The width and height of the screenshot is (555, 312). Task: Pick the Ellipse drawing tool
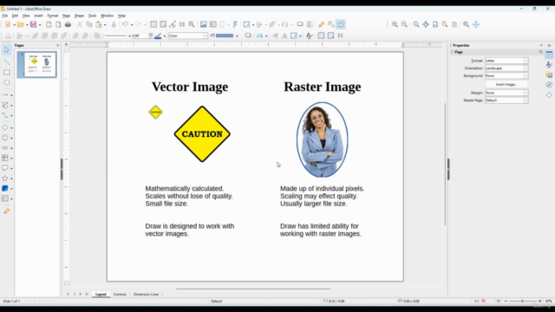6,83
